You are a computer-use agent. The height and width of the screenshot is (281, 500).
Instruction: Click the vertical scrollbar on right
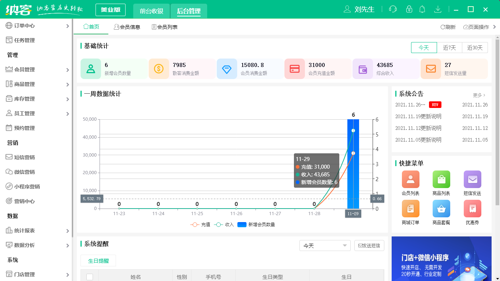click(x=497, y=121)
